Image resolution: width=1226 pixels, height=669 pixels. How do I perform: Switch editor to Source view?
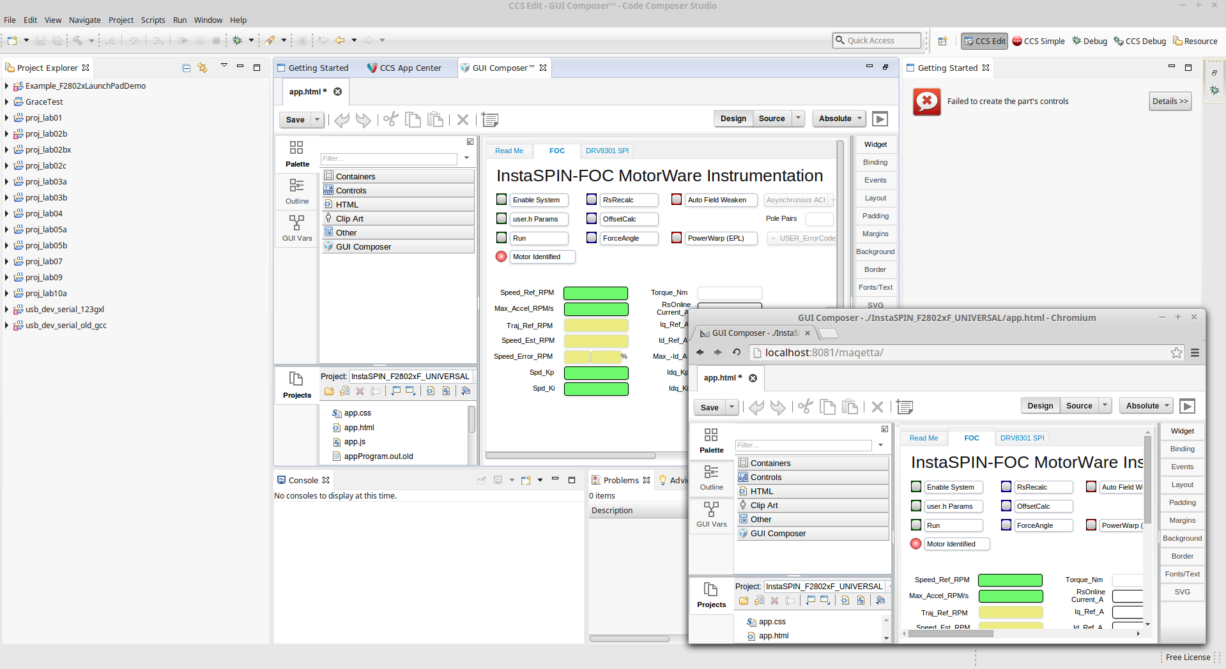pyautogui.click(x=772, y=119)
